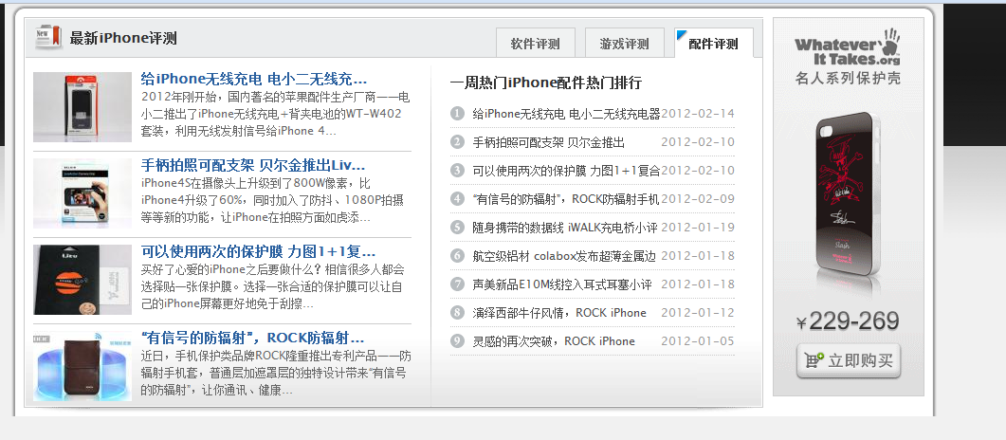This screenshot has width=1006, height=440.
Task: Open ranking item 灵感的再次突破，ROCK iPhone
Action: click(x=554, y=340)
